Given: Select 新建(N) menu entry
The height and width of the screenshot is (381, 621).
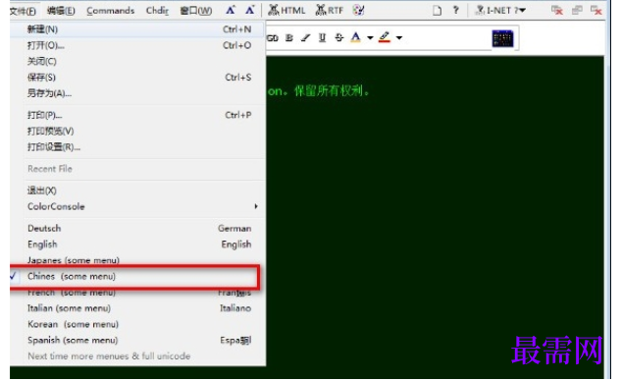Looking at the screenshot, I should pos(137,29).
